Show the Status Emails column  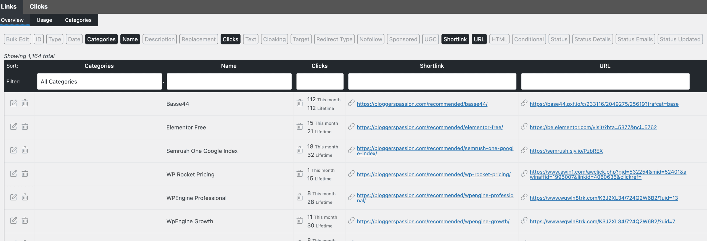[x=635, y=39]
